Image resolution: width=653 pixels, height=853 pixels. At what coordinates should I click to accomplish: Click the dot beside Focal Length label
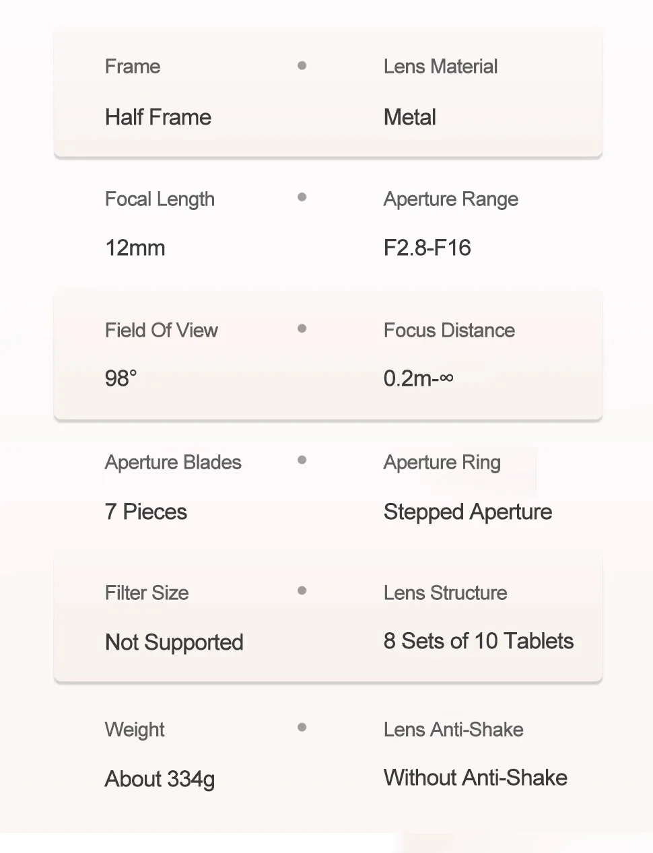tap(302, 197)
